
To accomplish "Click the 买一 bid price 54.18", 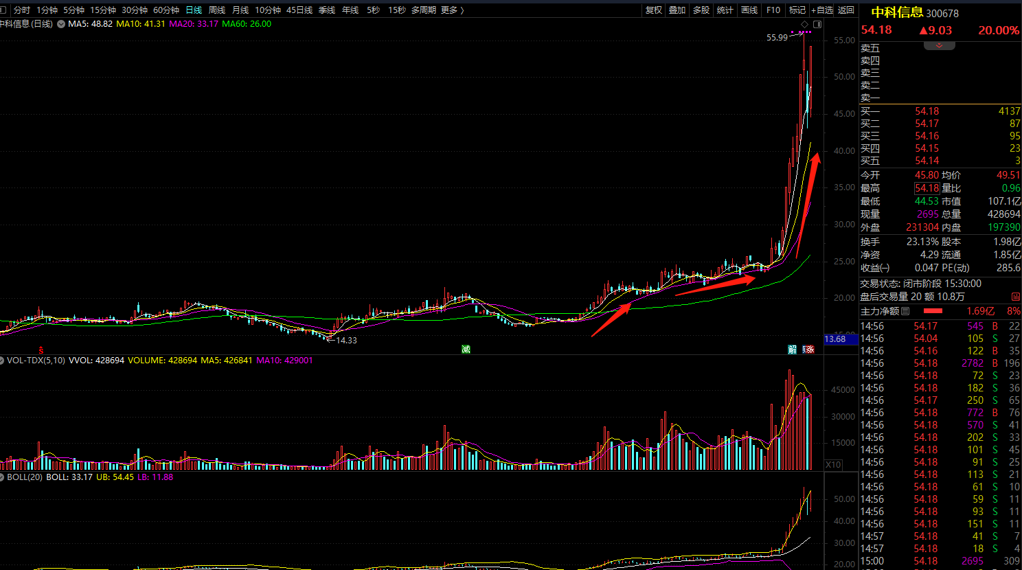I will coord(927,111).
